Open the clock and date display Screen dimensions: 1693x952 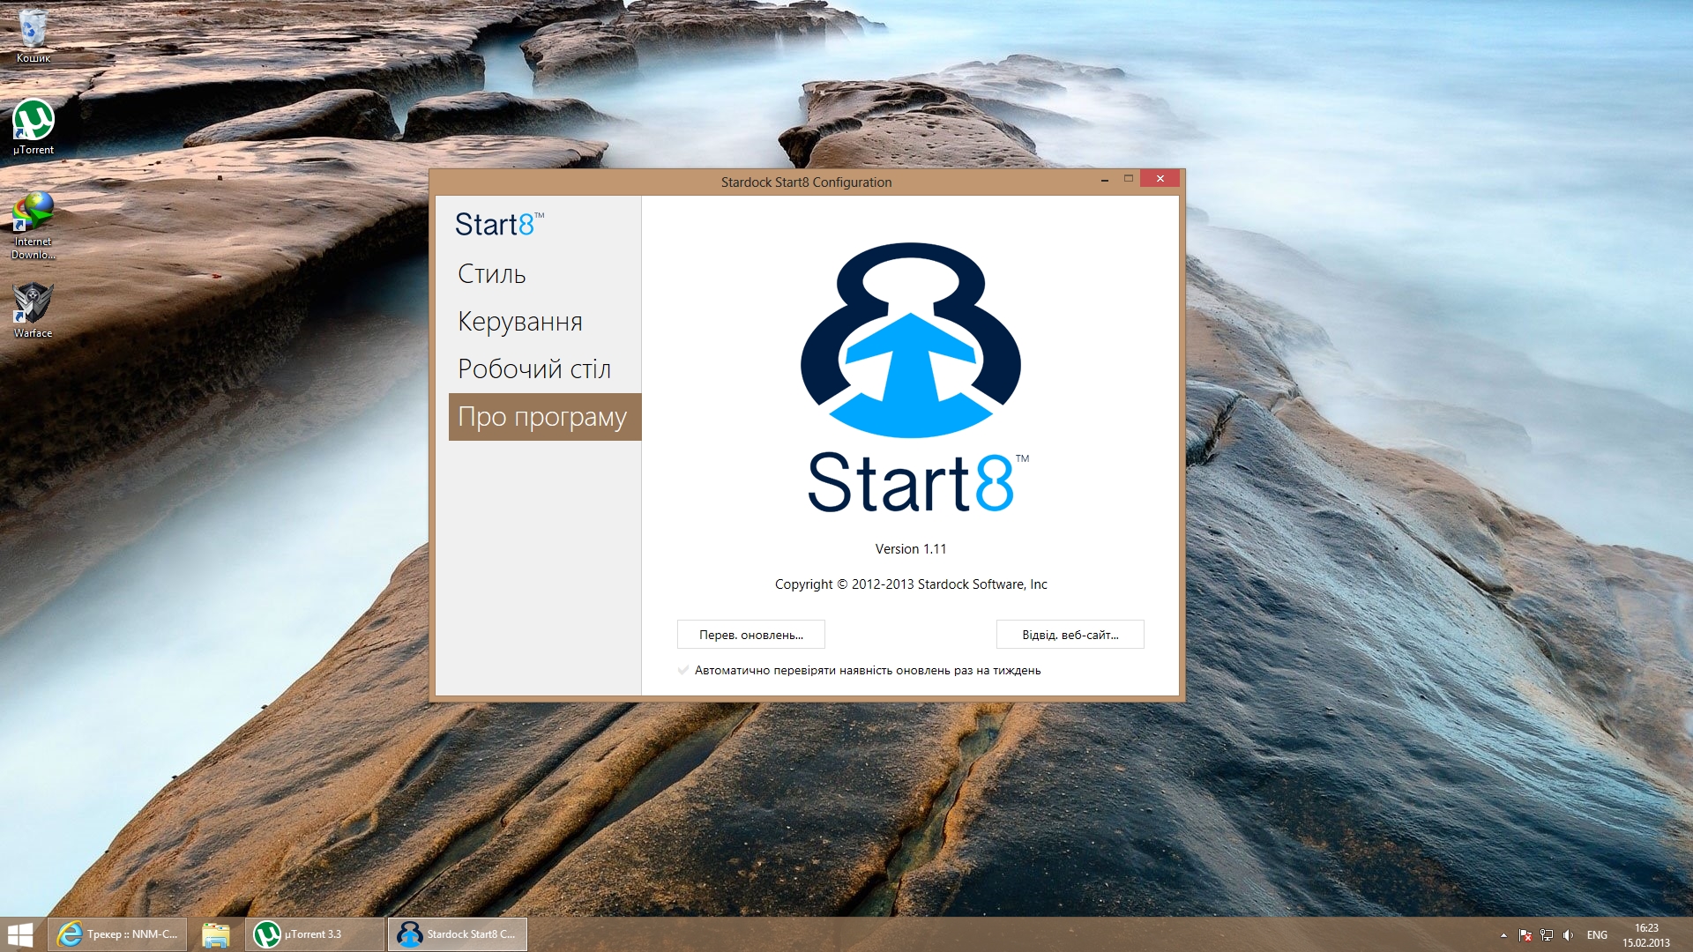1645,935
